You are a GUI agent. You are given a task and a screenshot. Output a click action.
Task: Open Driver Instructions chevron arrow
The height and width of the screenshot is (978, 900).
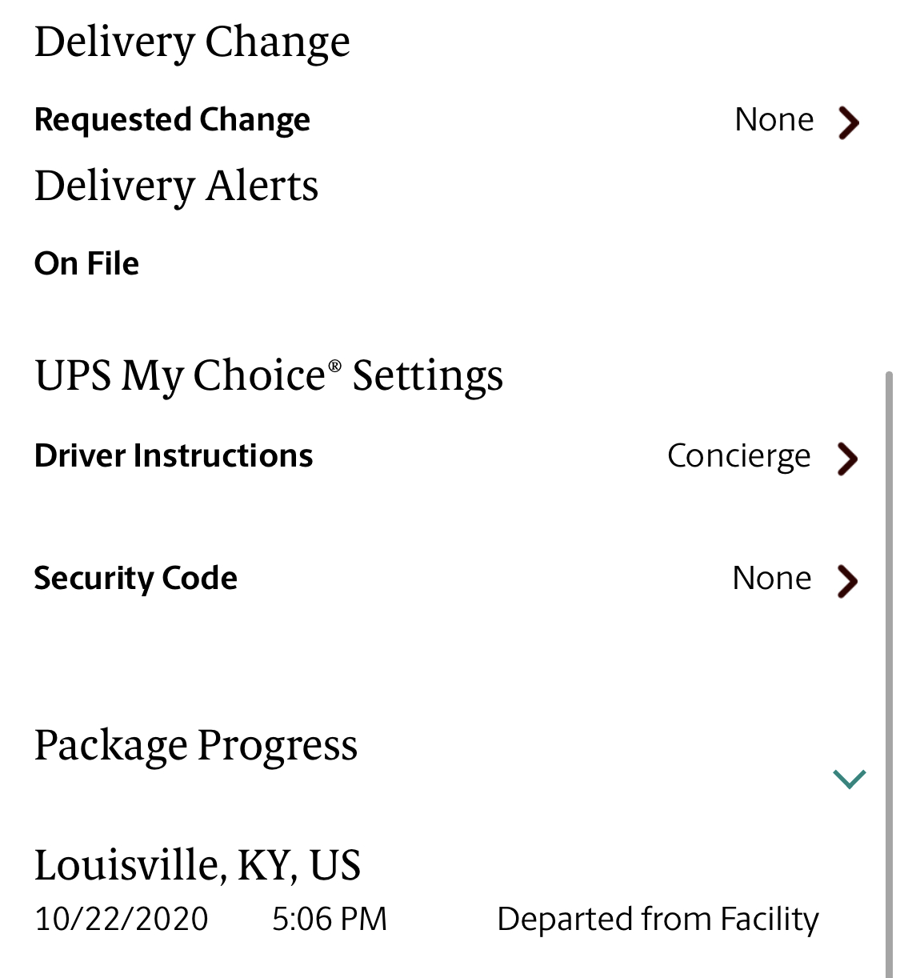847,459
